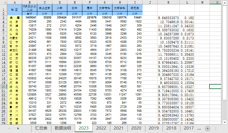Select column A header
Image resolution: width=228 pixels, height=133 pixels.
click(14, 2)
